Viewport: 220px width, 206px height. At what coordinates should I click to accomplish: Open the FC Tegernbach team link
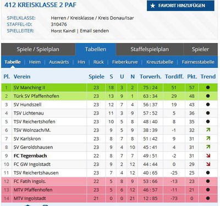click(x=30, y=156)
